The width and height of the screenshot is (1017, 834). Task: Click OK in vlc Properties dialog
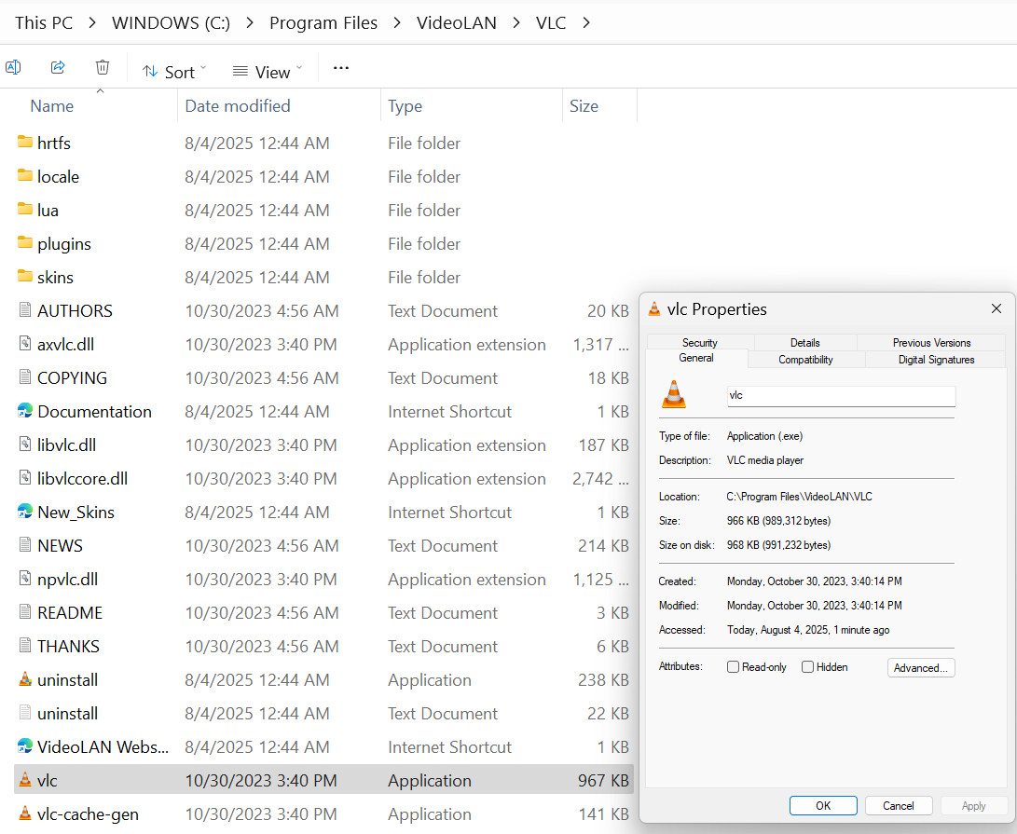[823, 805]
